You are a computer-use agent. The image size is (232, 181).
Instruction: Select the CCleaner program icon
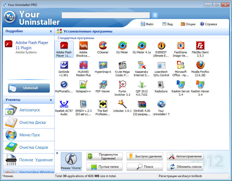103,46
